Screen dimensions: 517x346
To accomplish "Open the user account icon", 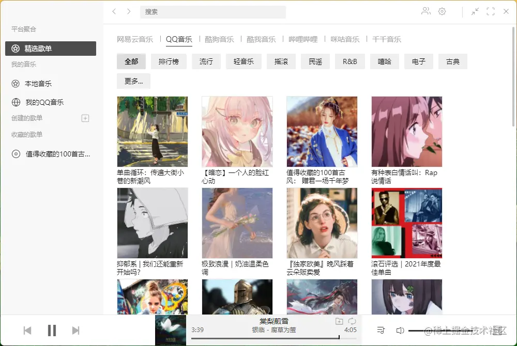I will [x=425, y=11].
